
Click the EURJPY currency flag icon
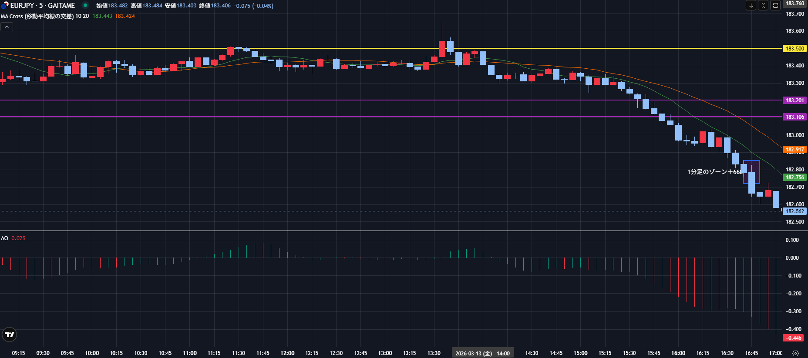pyautogui.click(x=4, y=6)
